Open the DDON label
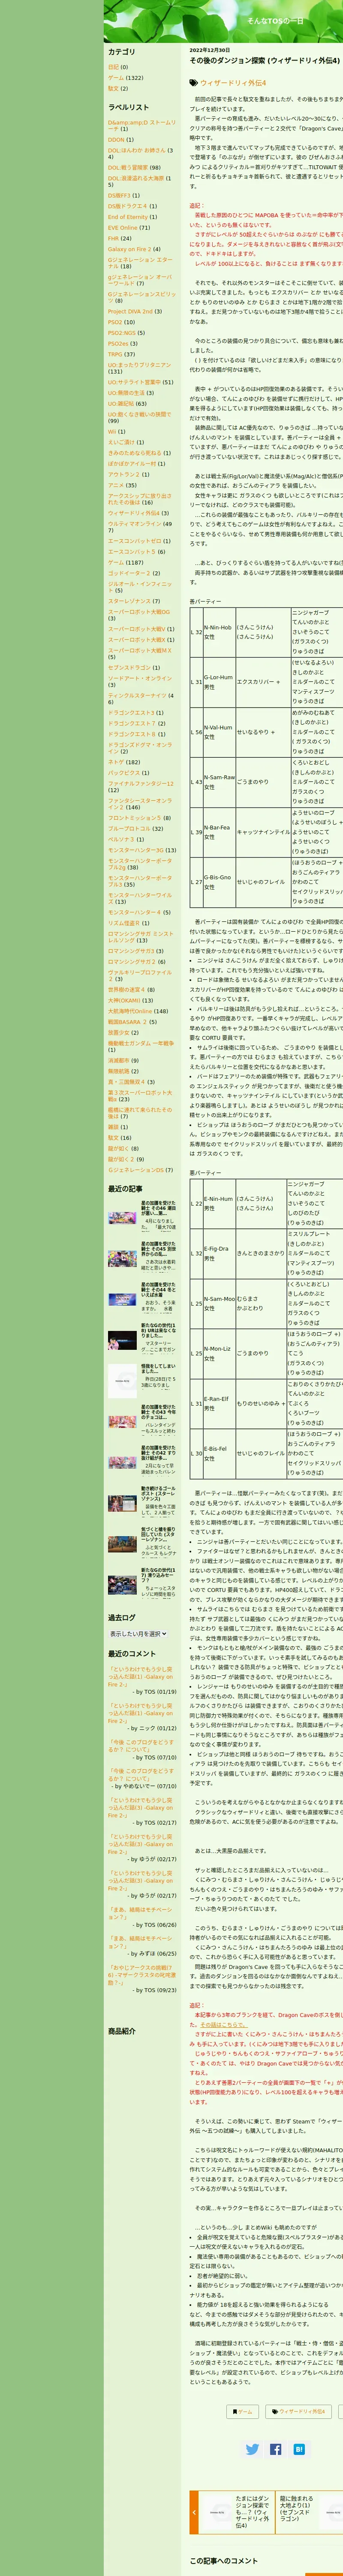The height and width of the screenshot is (2576, 343). click(x=117, y=140)
